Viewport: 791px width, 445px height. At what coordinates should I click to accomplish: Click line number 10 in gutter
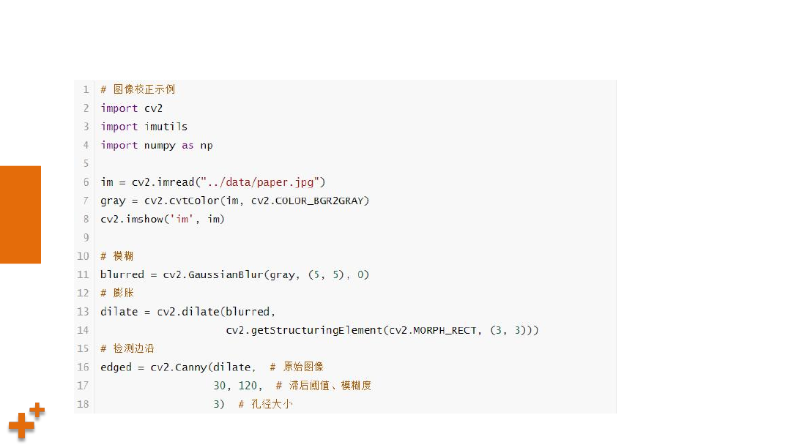[83, 256]
